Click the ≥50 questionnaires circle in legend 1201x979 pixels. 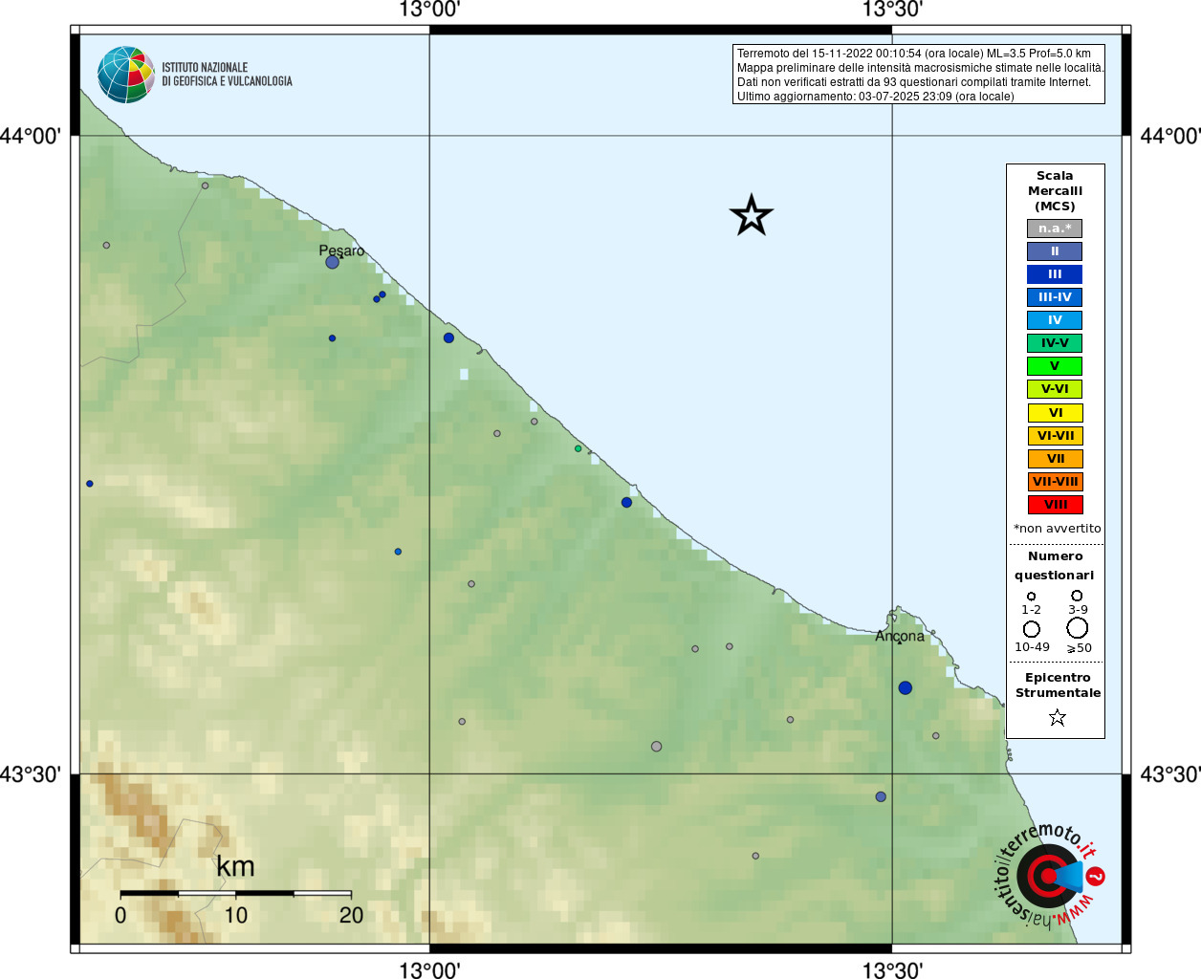(x=1078, y=628)
